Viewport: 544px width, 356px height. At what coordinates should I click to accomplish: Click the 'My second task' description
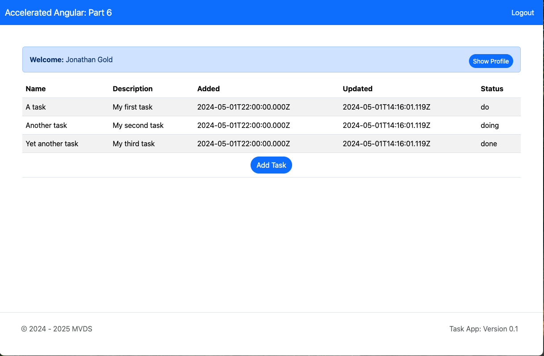(x=138, y=125)
